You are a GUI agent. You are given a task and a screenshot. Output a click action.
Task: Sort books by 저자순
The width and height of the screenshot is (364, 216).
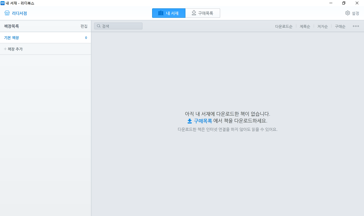pos(322,26)
